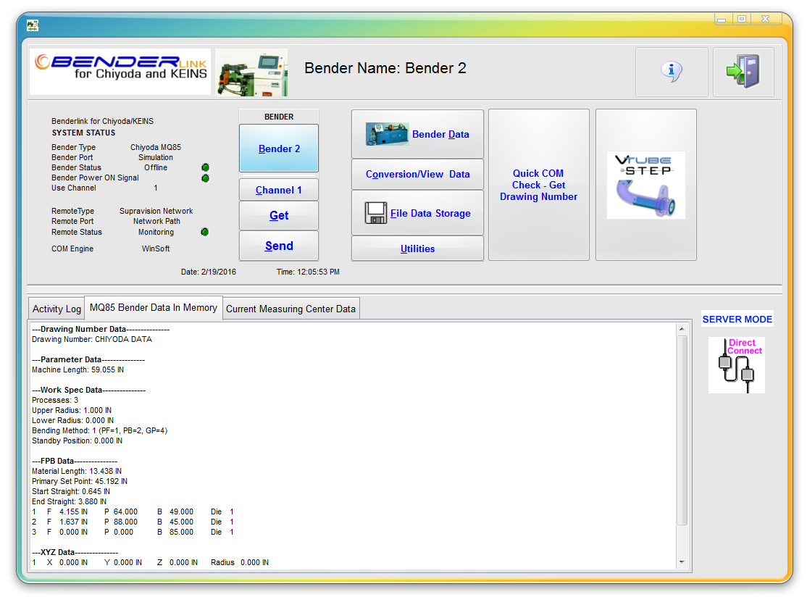Click the BenderLink logo image
Viewport: 807px width, 597px height.
[120, 72]
